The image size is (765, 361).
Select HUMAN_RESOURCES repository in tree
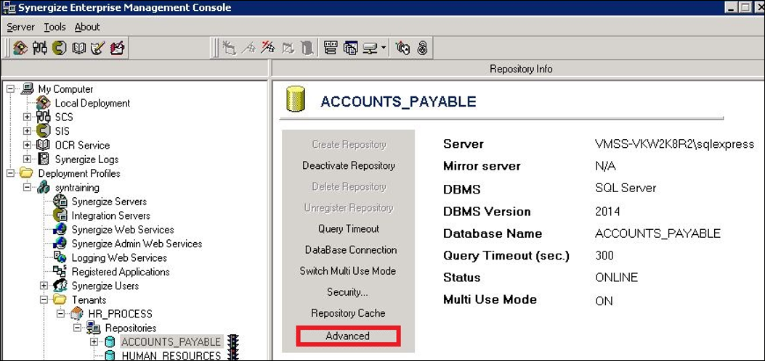pos(171,356)
